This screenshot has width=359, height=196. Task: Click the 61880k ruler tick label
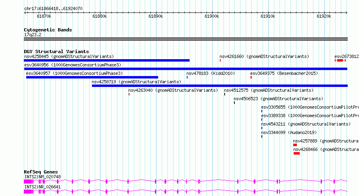pos(100,17)
